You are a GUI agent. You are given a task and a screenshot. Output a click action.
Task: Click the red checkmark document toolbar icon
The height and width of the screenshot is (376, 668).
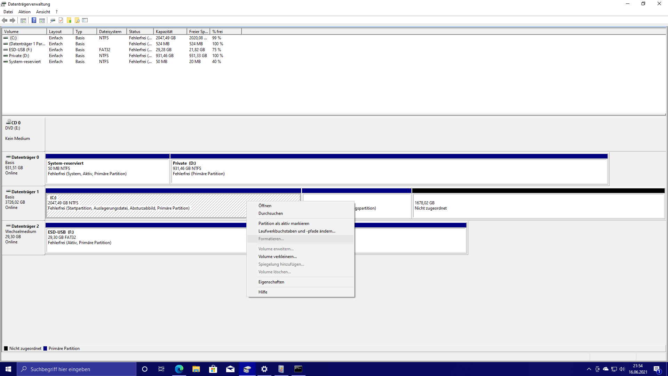click(61, 20)
